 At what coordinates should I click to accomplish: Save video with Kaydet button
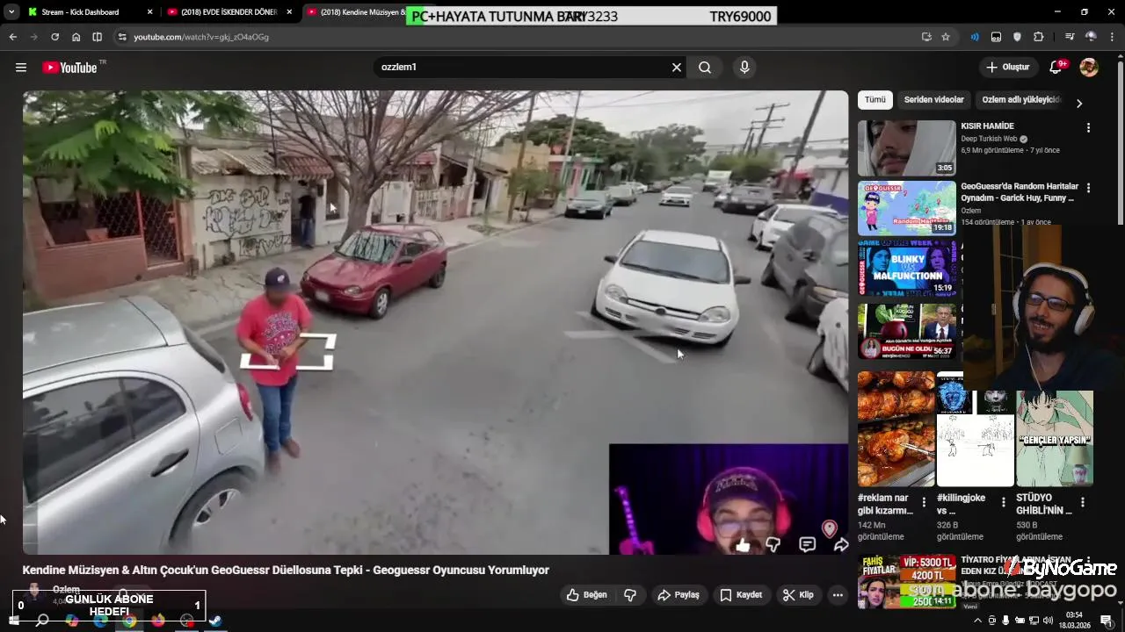click(741, 595)
